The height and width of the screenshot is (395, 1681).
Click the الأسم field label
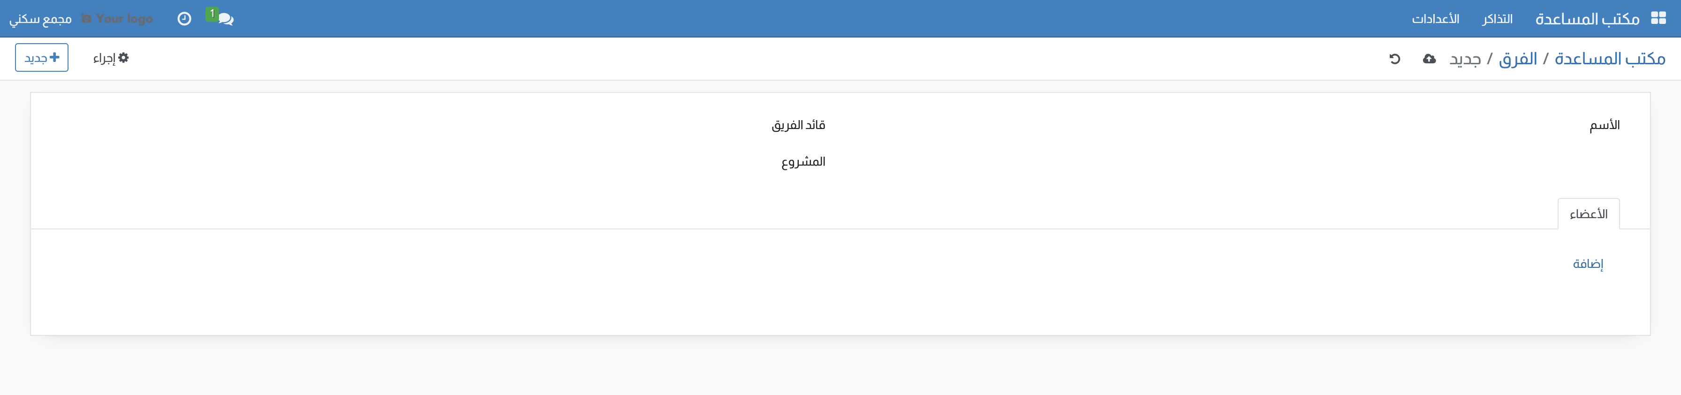pyautogui.click(x=1605, y=125)
